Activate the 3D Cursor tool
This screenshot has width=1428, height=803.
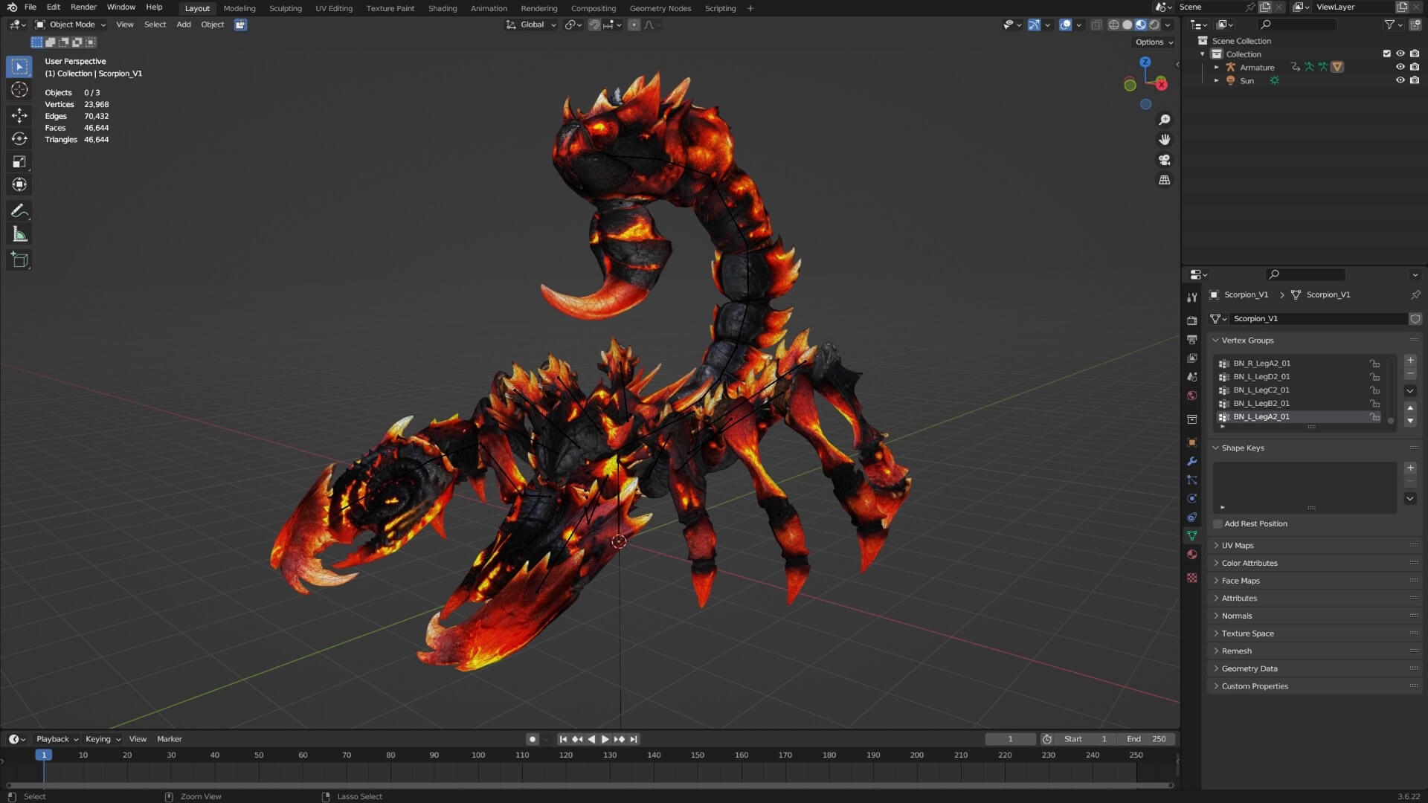click(19, 90)
